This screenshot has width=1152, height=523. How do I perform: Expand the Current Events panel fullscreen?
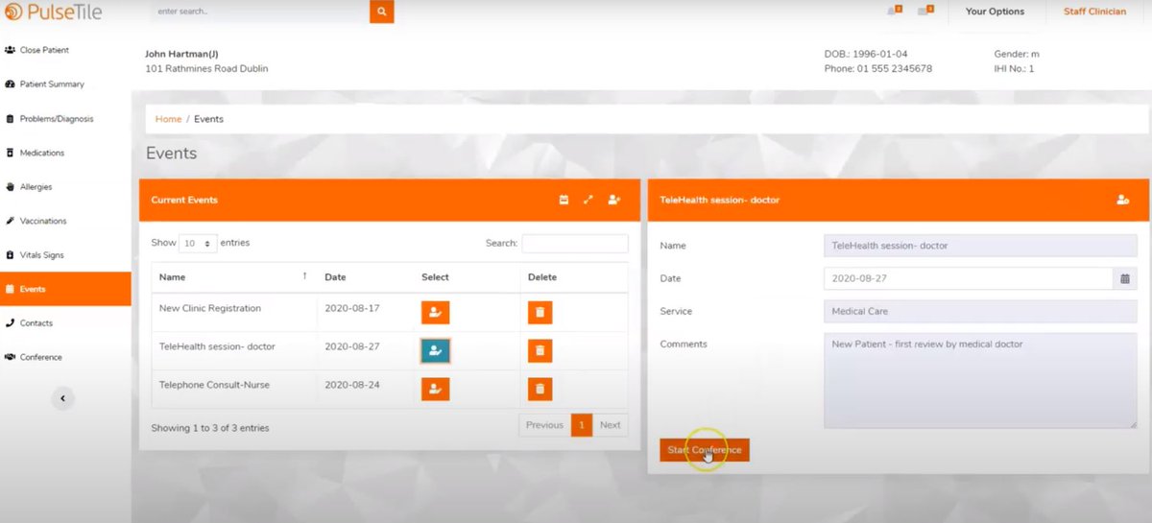[588, 200]
